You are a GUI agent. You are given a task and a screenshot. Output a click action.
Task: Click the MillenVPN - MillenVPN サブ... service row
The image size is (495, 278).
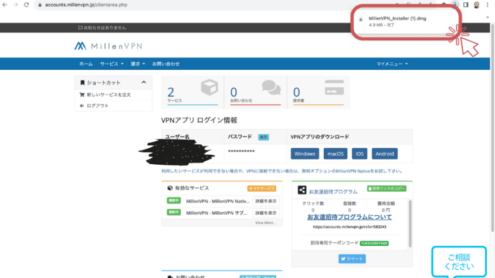[x=216, y=213]
